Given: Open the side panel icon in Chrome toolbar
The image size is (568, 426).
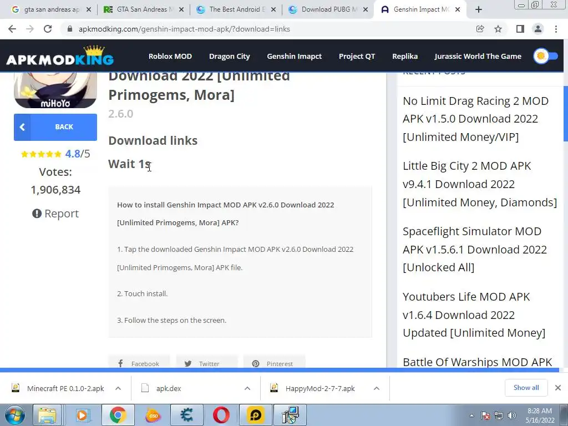Looking at the screenshot, I should click(x=520, y=29).
